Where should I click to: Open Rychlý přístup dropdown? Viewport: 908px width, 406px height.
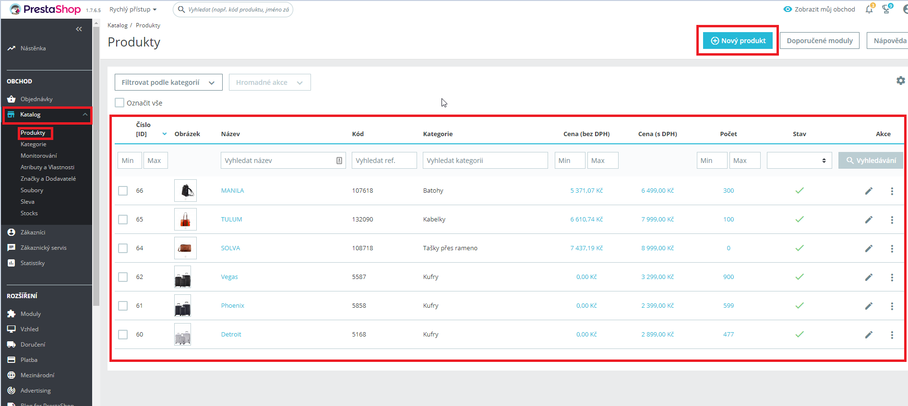point(133,9)
